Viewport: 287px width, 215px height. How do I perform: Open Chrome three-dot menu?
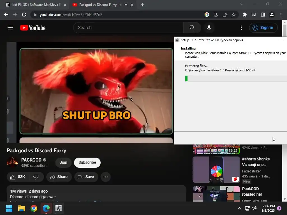coord(281,15)
